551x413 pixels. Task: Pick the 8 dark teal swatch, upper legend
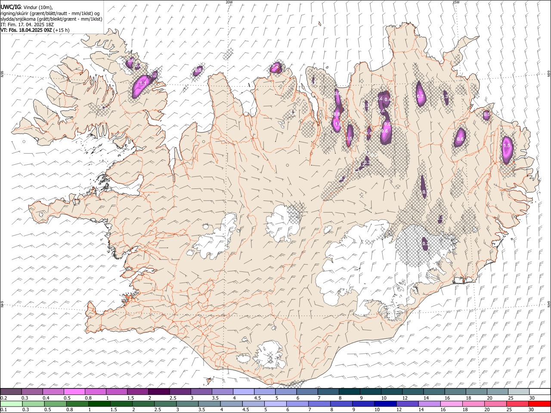[350, 391]
